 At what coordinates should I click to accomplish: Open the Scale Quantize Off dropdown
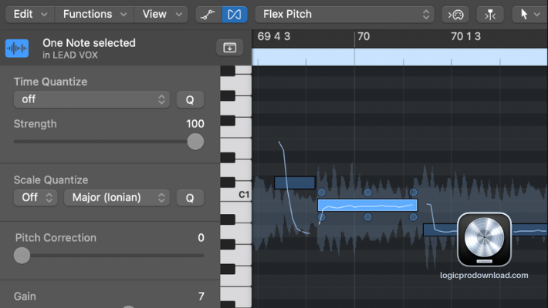pos(36,198)
